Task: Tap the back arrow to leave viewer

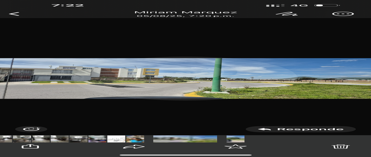Action: [x=14, y=14]
